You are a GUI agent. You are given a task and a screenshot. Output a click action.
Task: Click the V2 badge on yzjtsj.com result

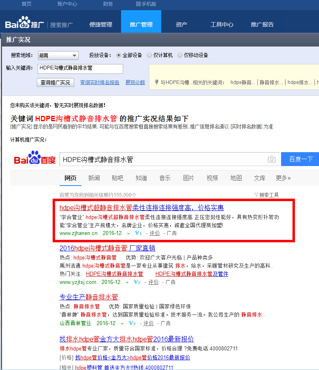click(x=137, y=282)
